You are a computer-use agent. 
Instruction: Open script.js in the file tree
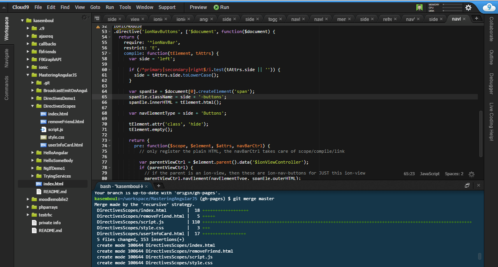point(55,129)
